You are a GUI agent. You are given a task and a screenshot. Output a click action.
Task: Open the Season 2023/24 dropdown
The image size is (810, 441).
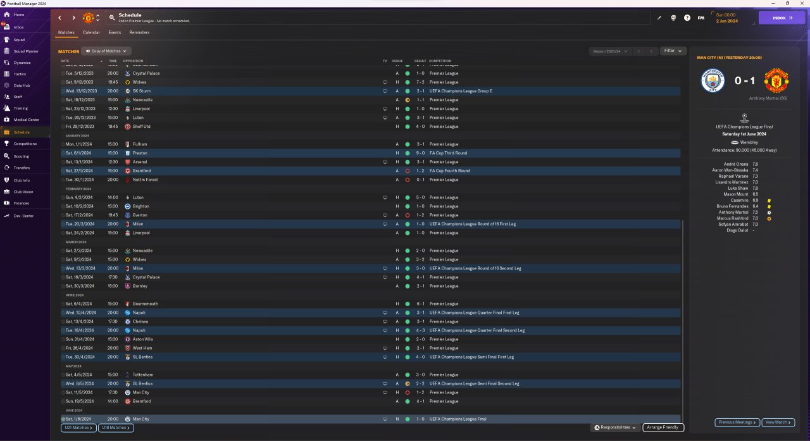(x=609, y=51)
